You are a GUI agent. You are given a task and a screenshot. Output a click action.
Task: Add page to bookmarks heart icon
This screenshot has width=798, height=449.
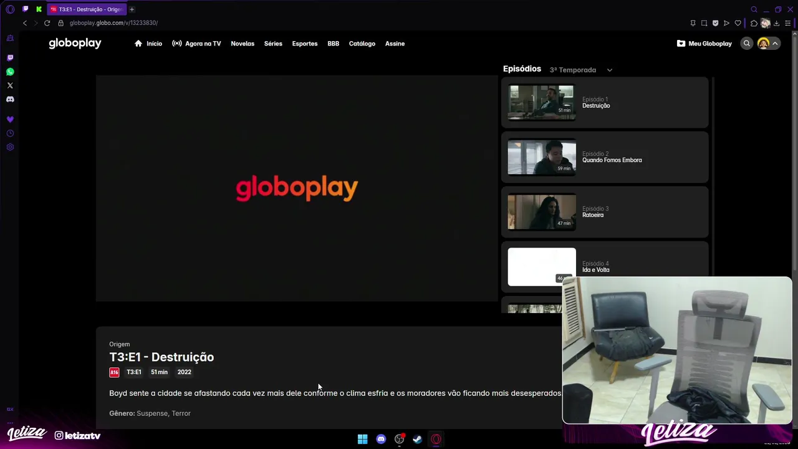738,23
